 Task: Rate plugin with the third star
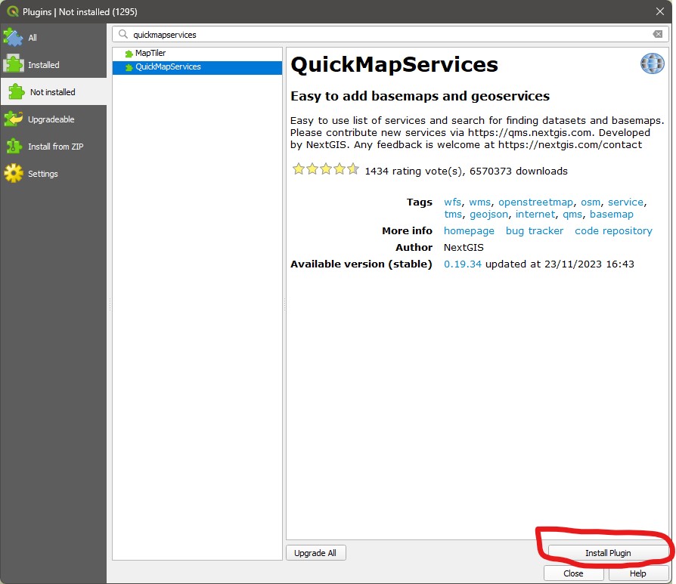click(326, 168)
